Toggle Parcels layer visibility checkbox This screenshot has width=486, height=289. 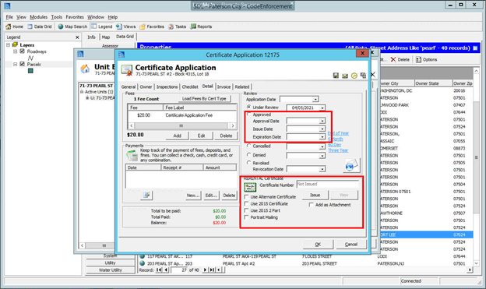coord(22,64)
